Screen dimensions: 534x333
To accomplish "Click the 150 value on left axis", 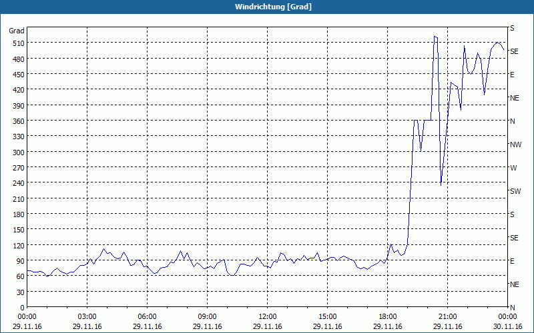I will 19,230.
